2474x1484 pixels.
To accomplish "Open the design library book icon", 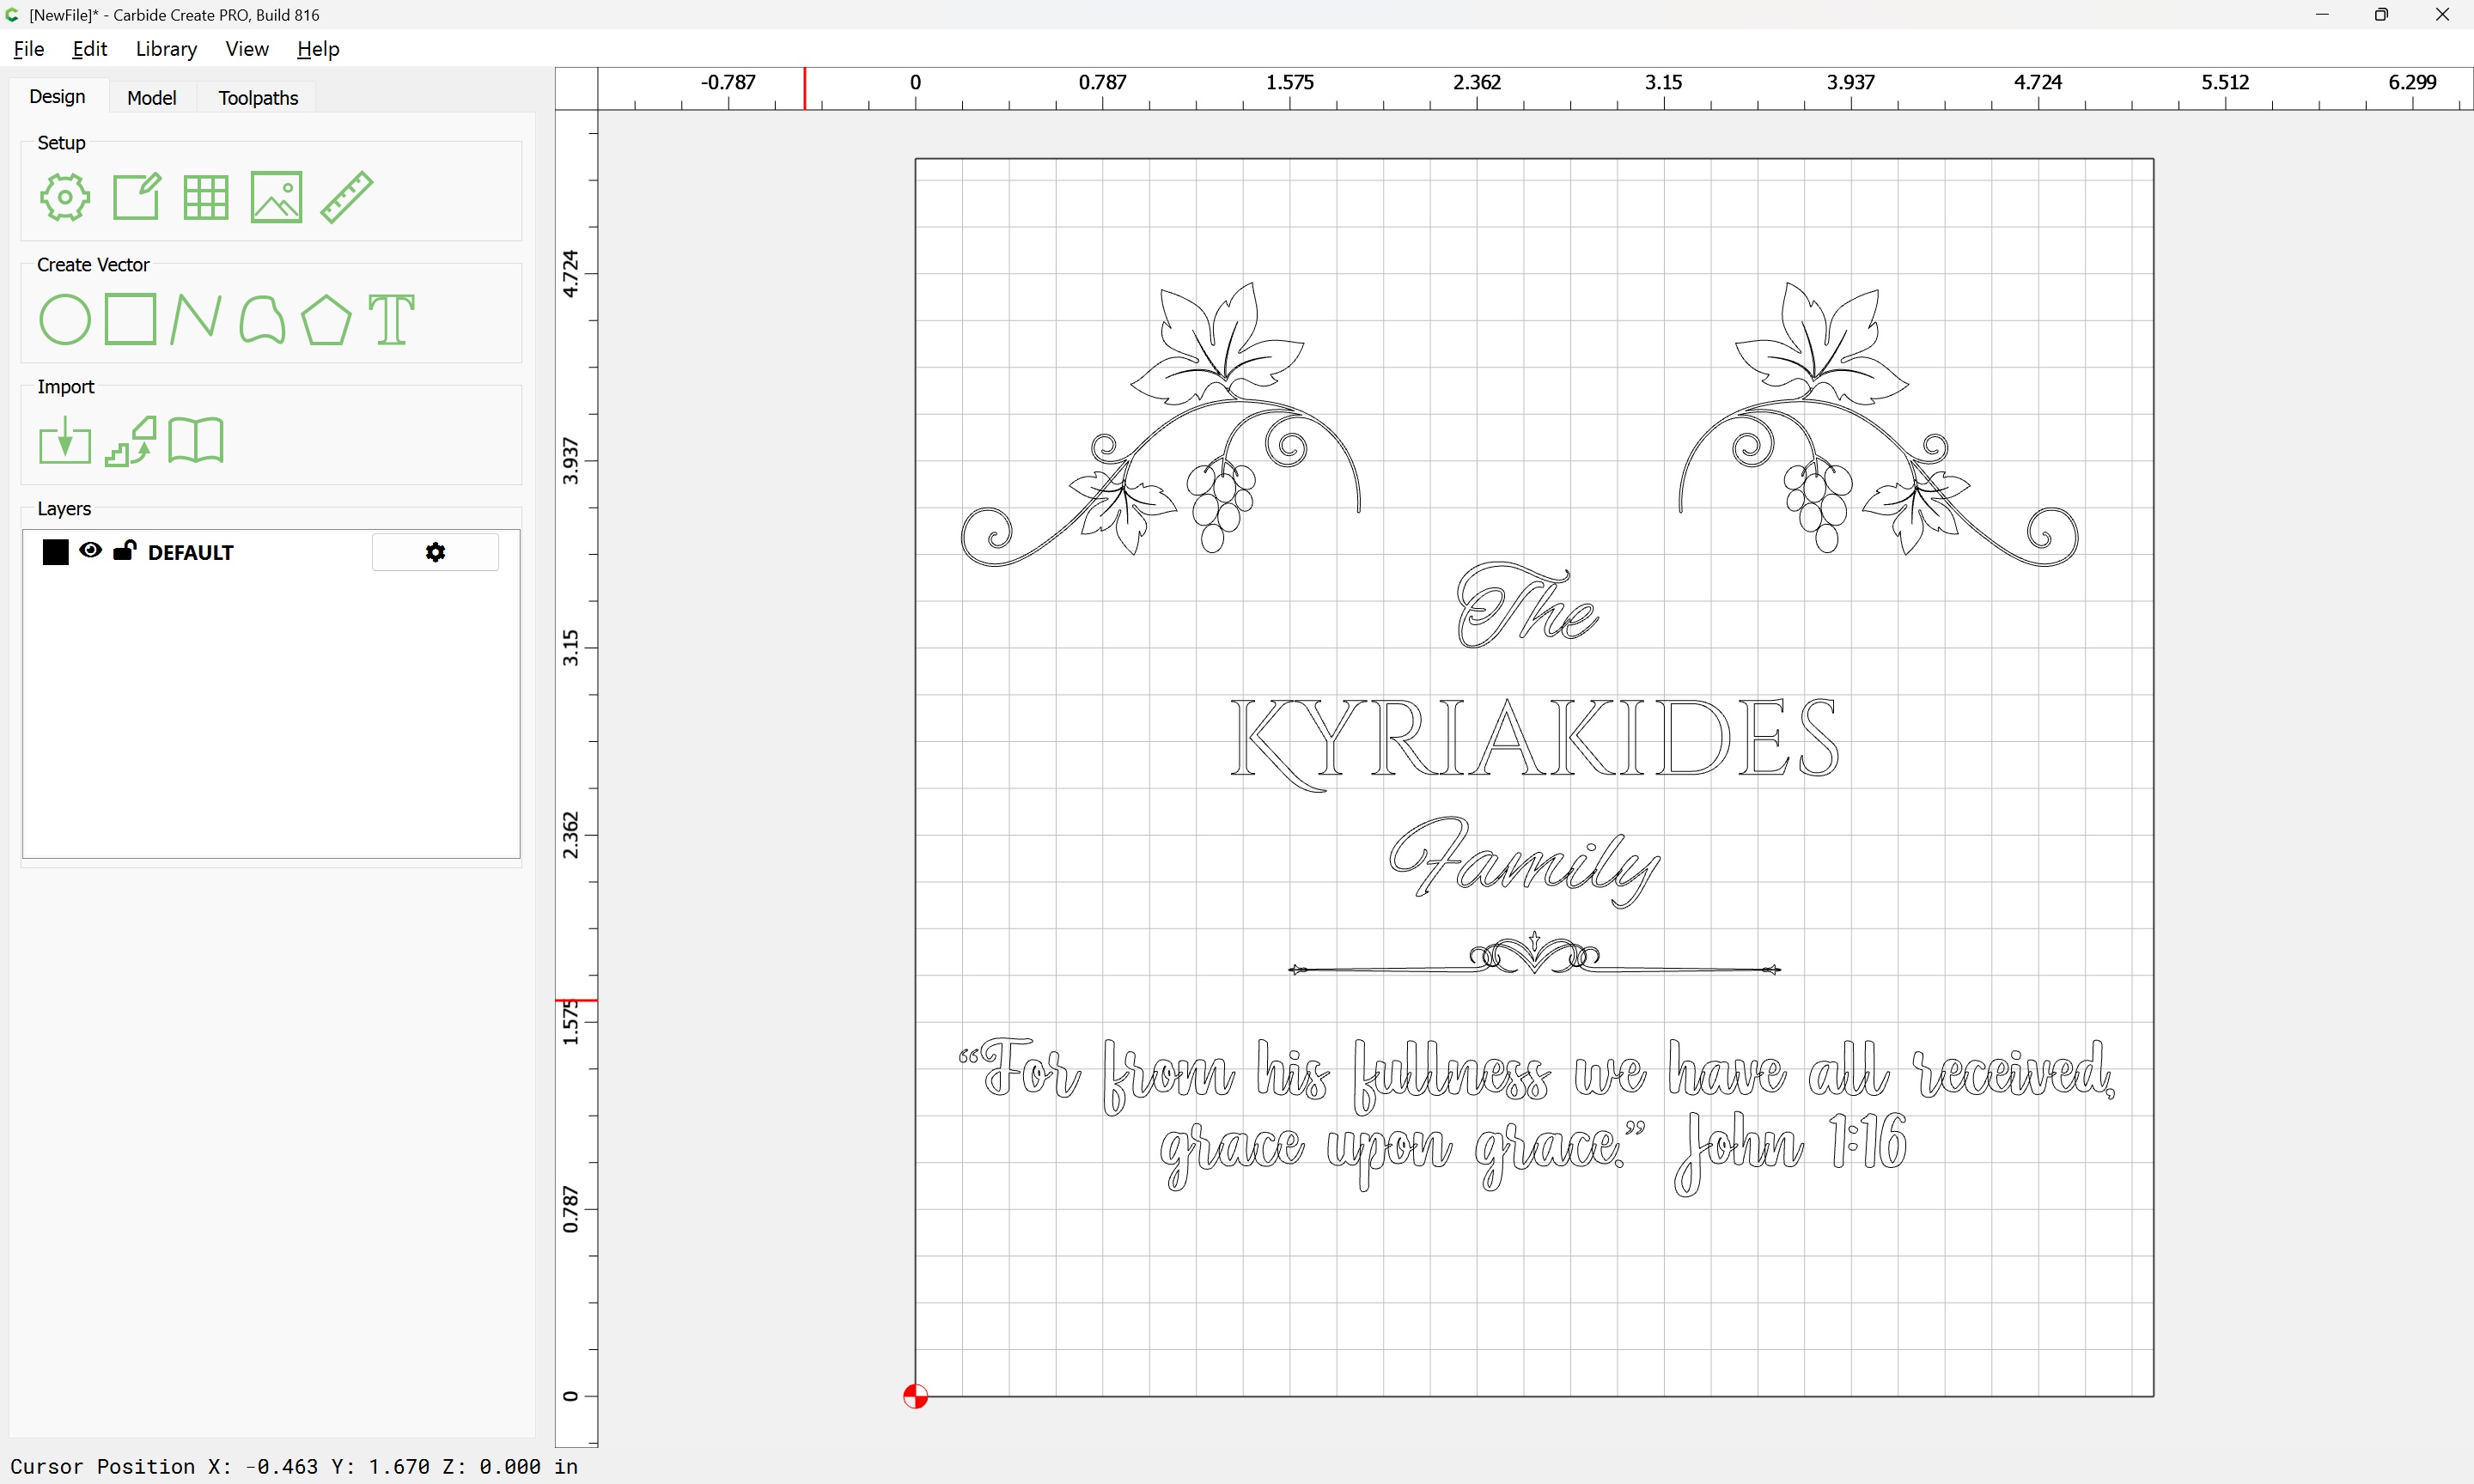I will pyautogui.click(x=196, y=441).
